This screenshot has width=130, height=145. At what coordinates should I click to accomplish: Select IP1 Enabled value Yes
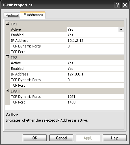tap(95, 35)
